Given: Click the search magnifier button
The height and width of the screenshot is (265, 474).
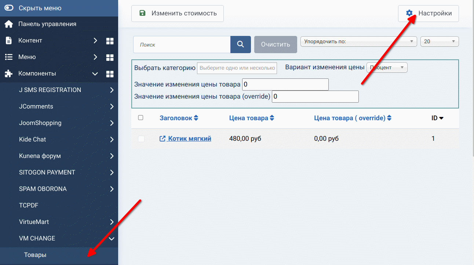Looking at the screenshot, I should [241, 44].
